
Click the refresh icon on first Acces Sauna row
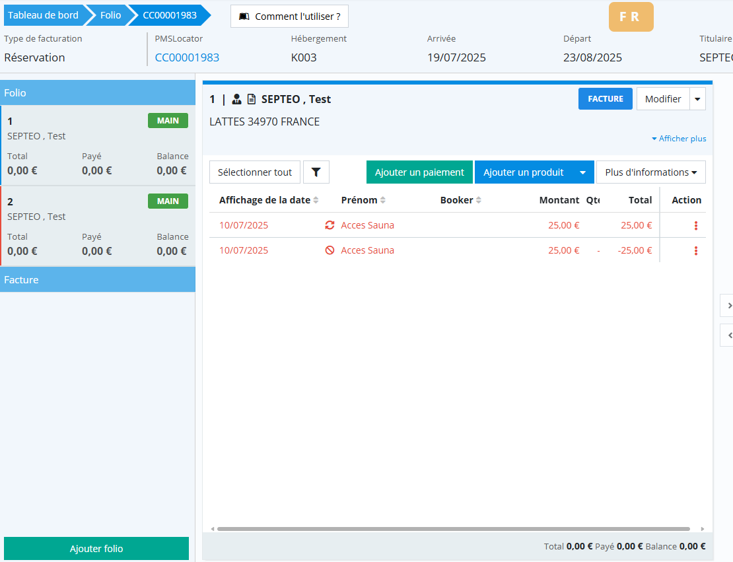point(330,225)
